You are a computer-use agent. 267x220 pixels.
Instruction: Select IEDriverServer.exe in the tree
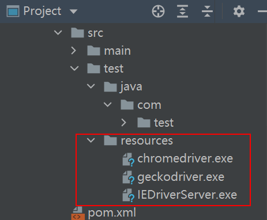pos(187,195)
